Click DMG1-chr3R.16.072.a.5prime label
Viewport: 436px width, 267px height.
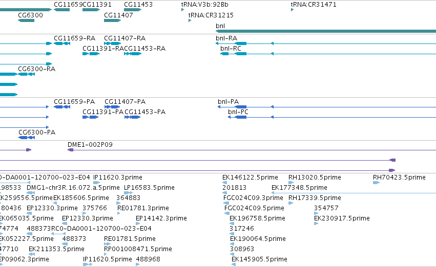73,188
